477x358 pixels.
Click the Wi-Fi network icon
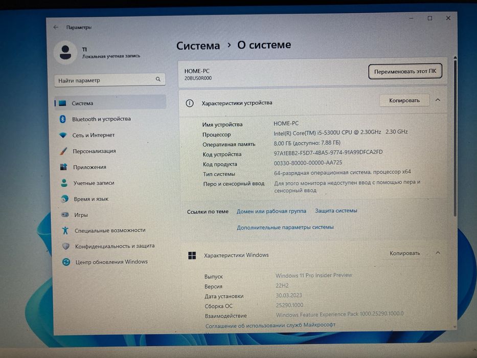click(63, 135)
